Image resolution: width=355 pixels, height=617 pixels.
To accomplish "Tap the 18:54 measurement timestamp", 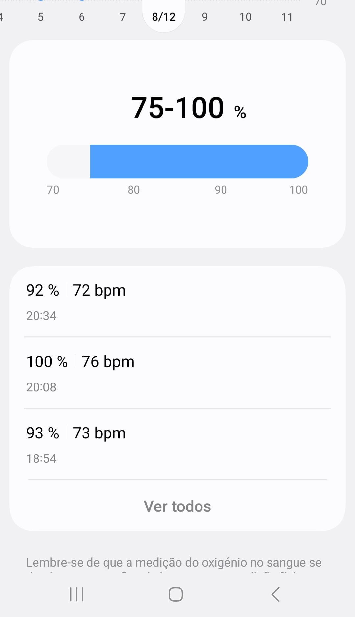I will (41, 458).
